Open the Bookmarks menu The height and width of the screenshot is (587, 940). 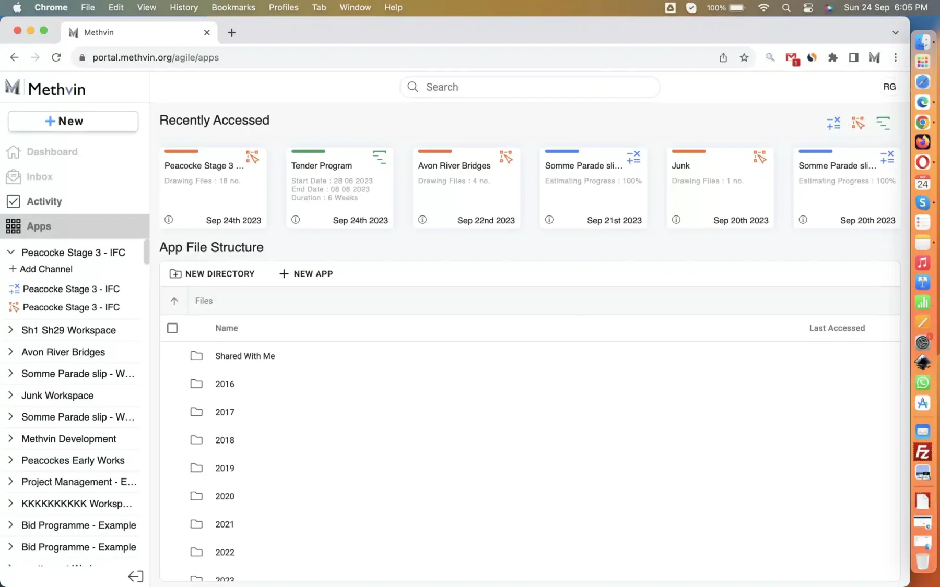233,7
